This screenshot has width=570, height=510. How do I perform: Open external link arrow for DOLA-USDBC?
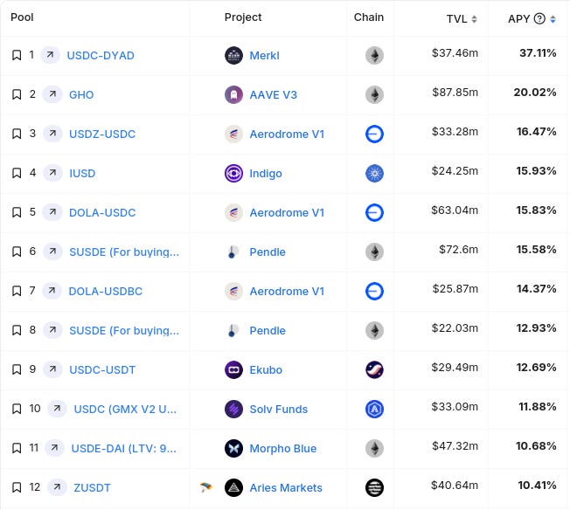tap(52, 291)
